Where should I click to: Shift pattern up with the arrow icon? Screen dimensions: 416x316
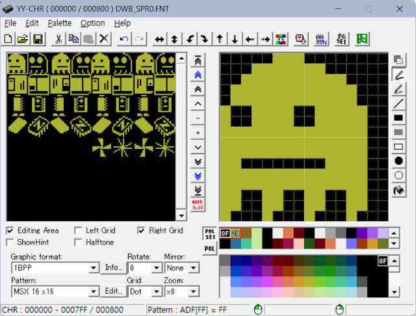click(x=220, y=39)
